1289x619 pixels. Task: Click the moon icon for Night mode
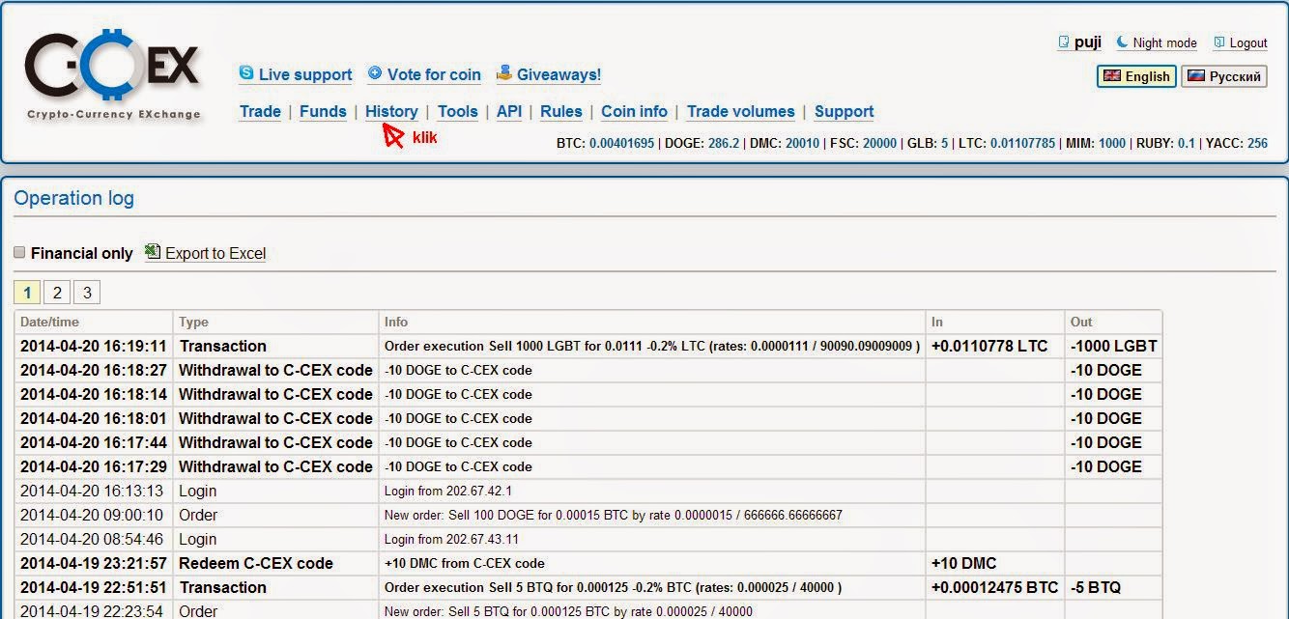point(1122,42)
